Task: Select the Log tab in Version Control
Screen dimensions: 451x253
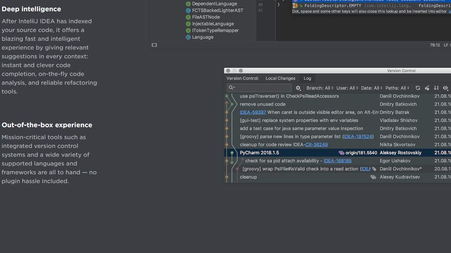Action: pos(307,78)
